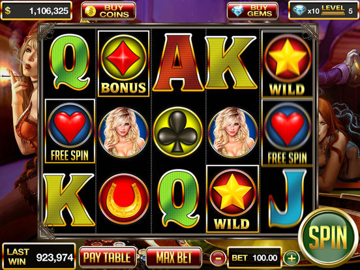Click the coin balance display

[x=37, y=10]
